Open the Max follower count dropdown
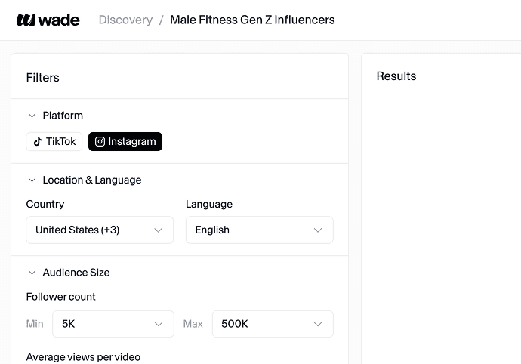Viewport: 521px width, 364px height. coord(272,324)
